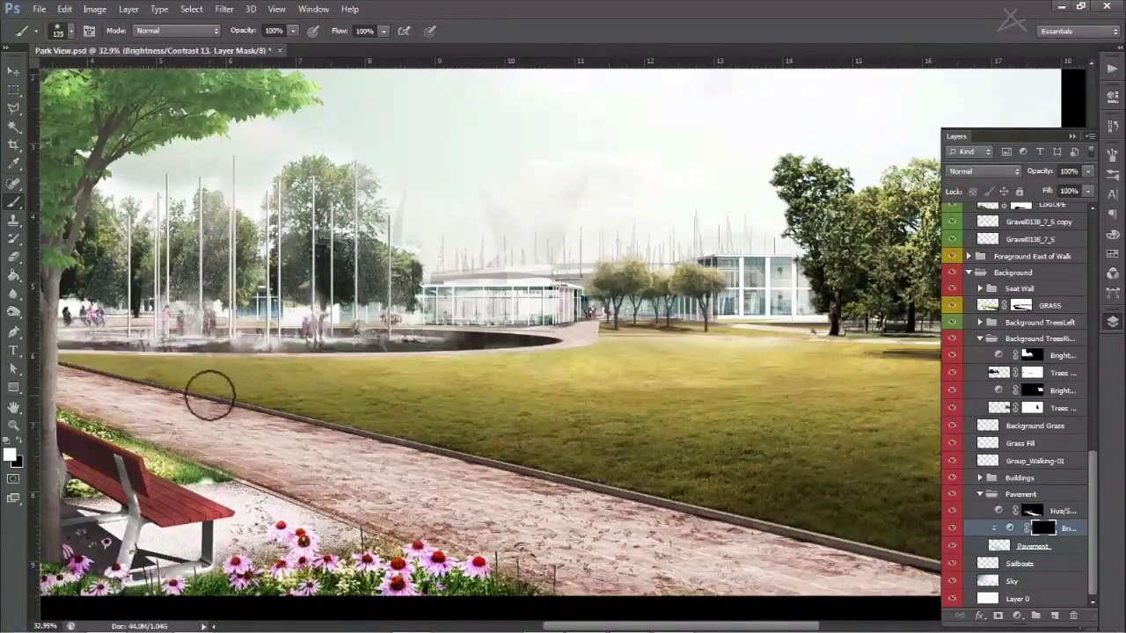Select the Blur tool
The height and width of the screenshot is (633, 1126).
[x=13, y=294]
